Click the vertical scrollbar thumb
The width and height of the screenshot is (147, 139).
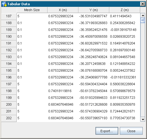(143, 20)
